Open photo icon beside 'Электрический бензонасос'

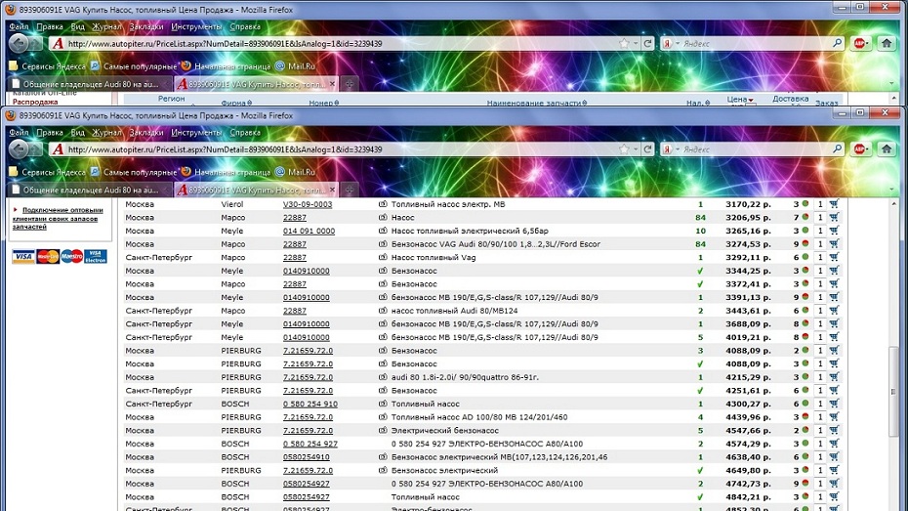tap(383, 431)
